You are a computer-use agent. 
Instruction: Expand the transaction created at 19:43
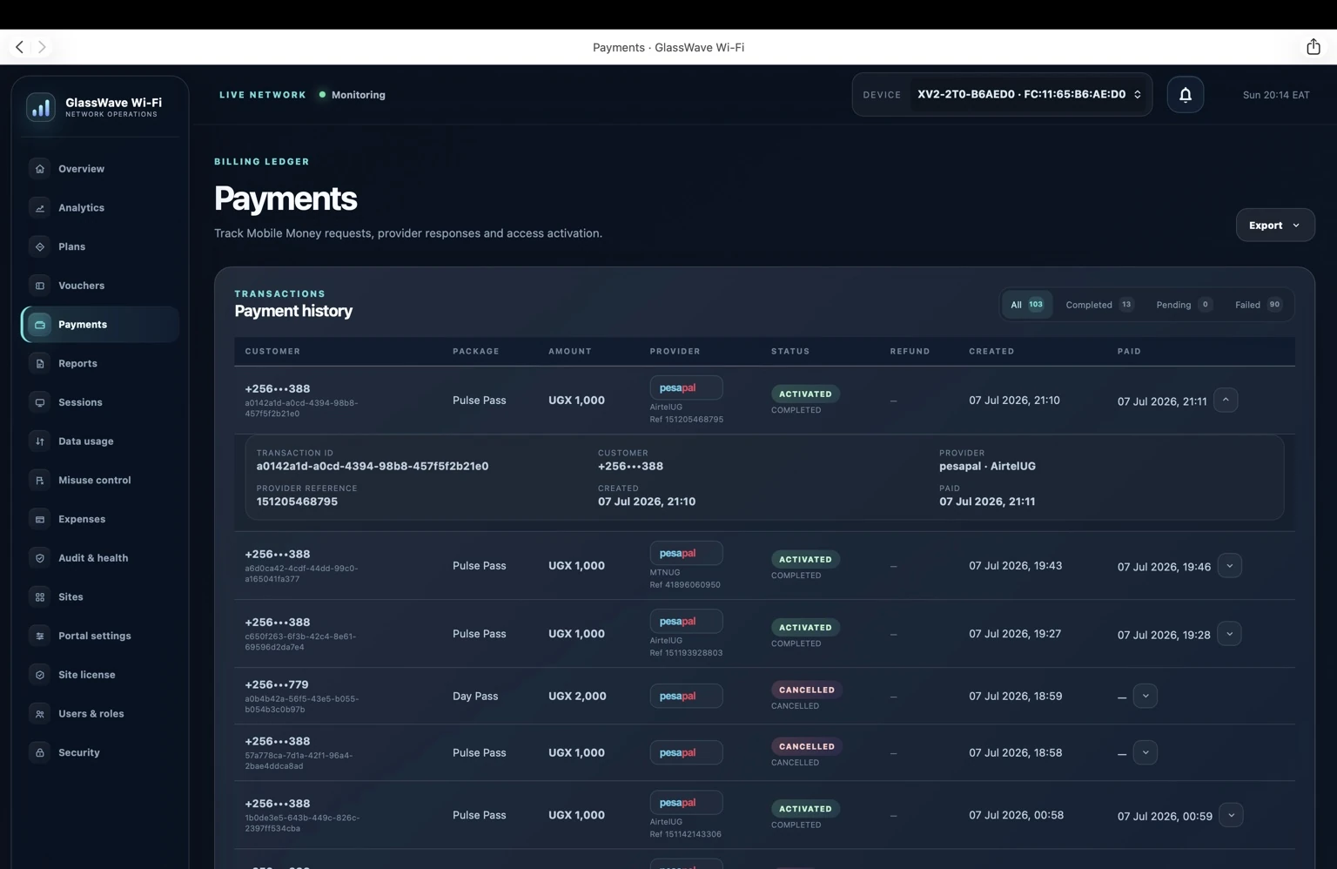tap(1229, 566)
